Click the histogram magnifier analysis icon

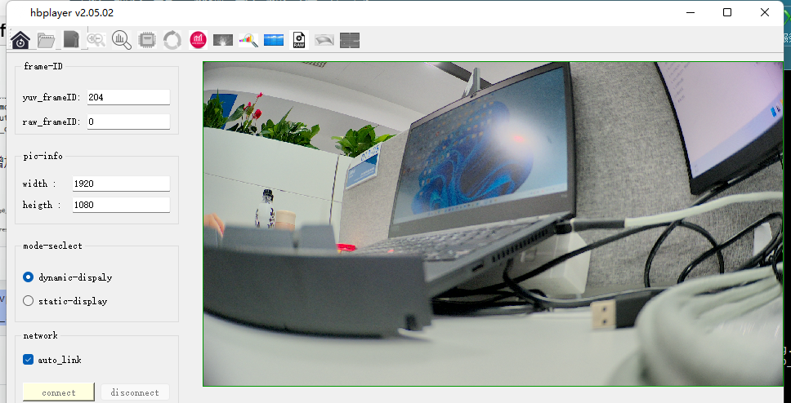pyautogui.click(x=122, y=39)
